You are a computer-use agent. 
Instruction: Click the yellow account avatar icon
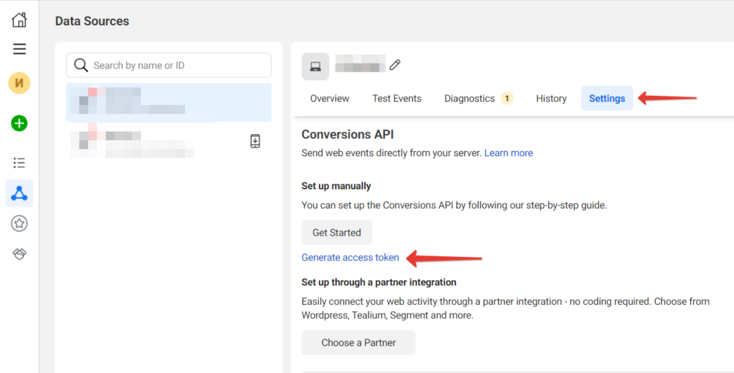pos(19,83)
